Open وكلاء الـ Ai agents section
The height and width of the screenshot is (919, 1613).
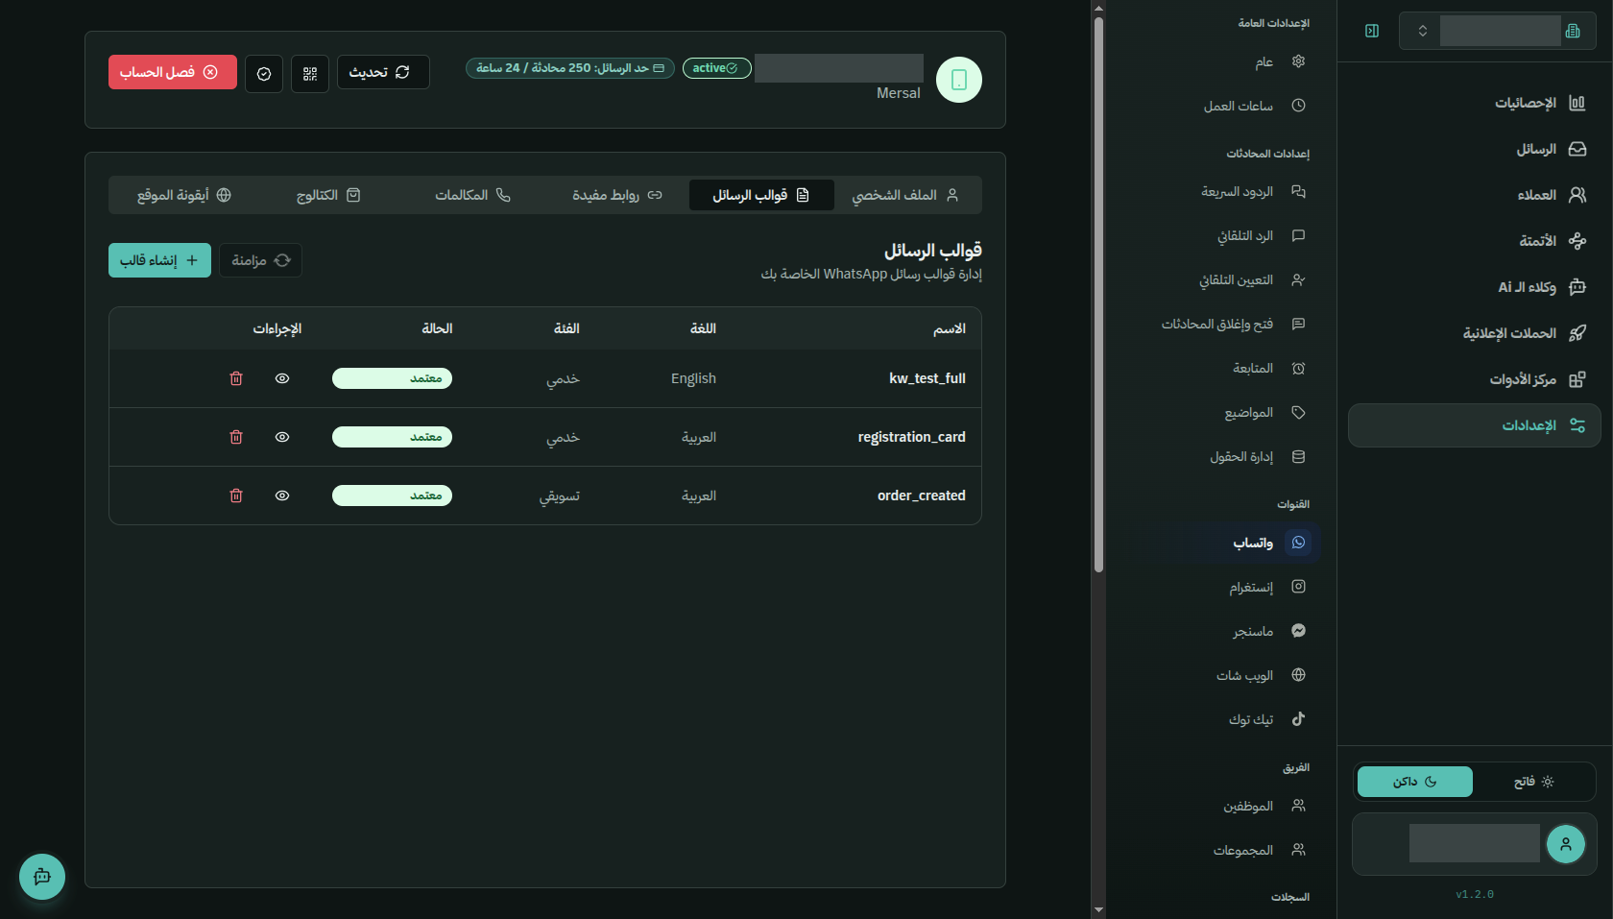1475,287
